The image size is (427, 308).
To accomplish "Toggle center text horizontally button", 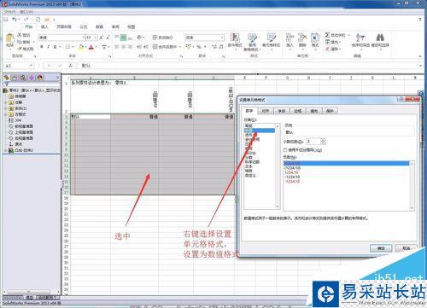I will click(x=123, y=47).
